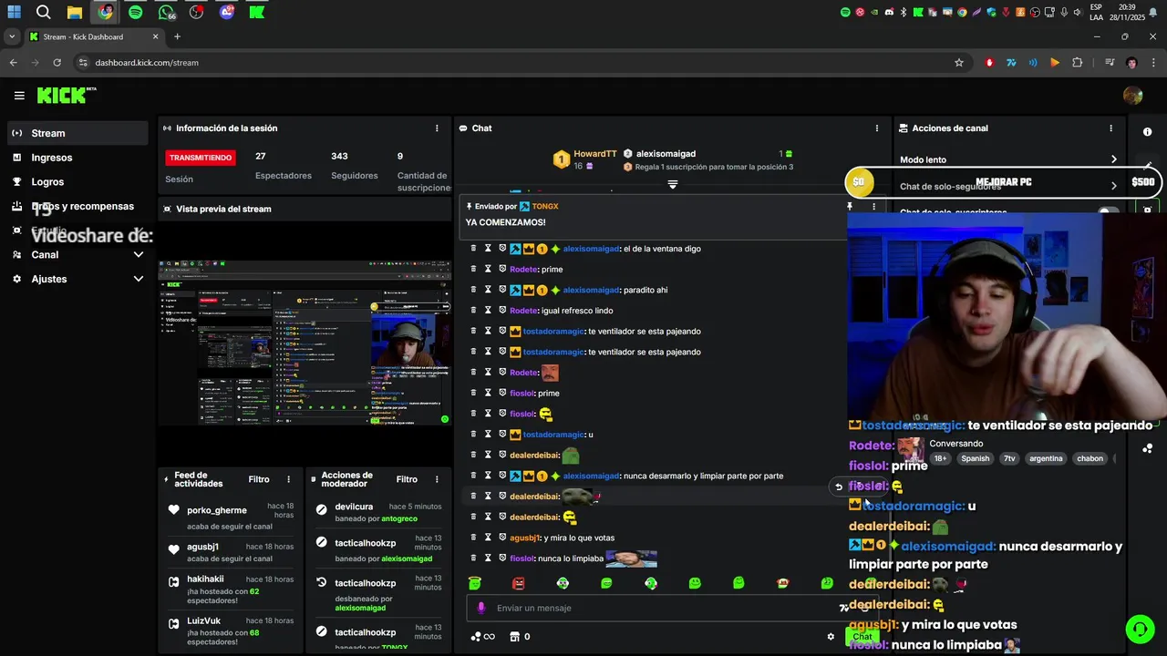This screenshot has width=1167, height=656.
Task: Open a new Chrome tab
Action: tap(177, 36)
